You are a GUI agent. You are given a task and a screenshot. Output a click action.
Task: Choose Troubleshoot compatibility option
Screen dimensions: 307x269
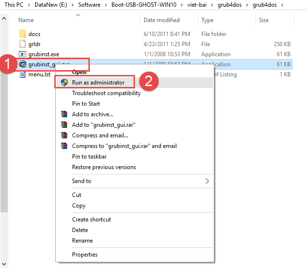coord(106,93)
